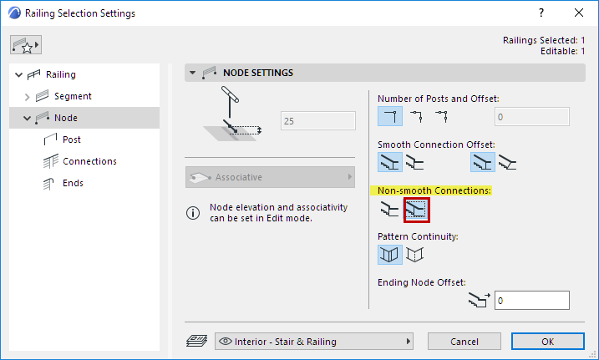The width and height of the screenshot is (599, 360).
Task: Select the fourth Smooth Connection Offset icon
Action: click(508, 162)
